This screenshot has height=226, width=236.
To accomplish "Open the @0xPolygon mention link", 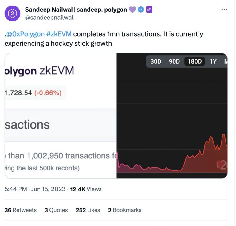I will 26,34.
